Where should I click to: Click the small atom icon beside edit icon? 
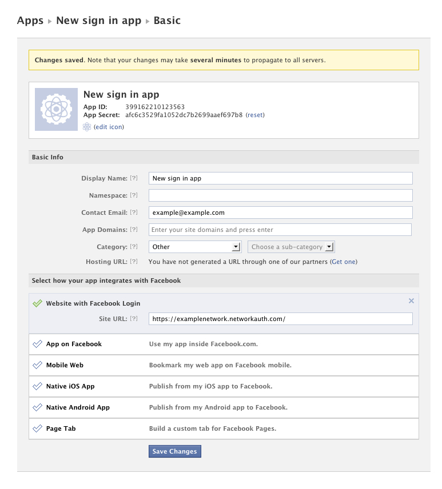tap(87, 127)
